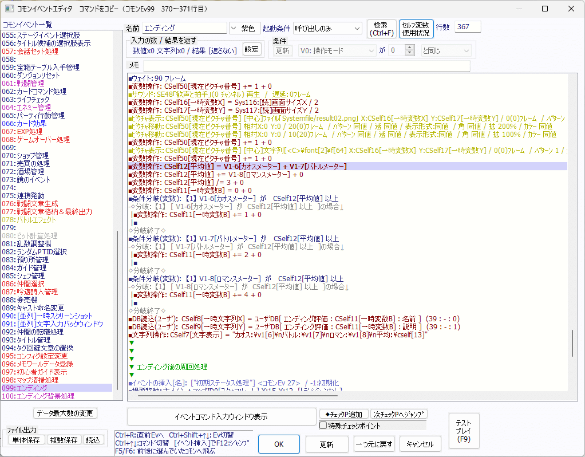The image size is (585, 457).
Task: Select common event 057:会話セット処理
Action: click(57, 51)
